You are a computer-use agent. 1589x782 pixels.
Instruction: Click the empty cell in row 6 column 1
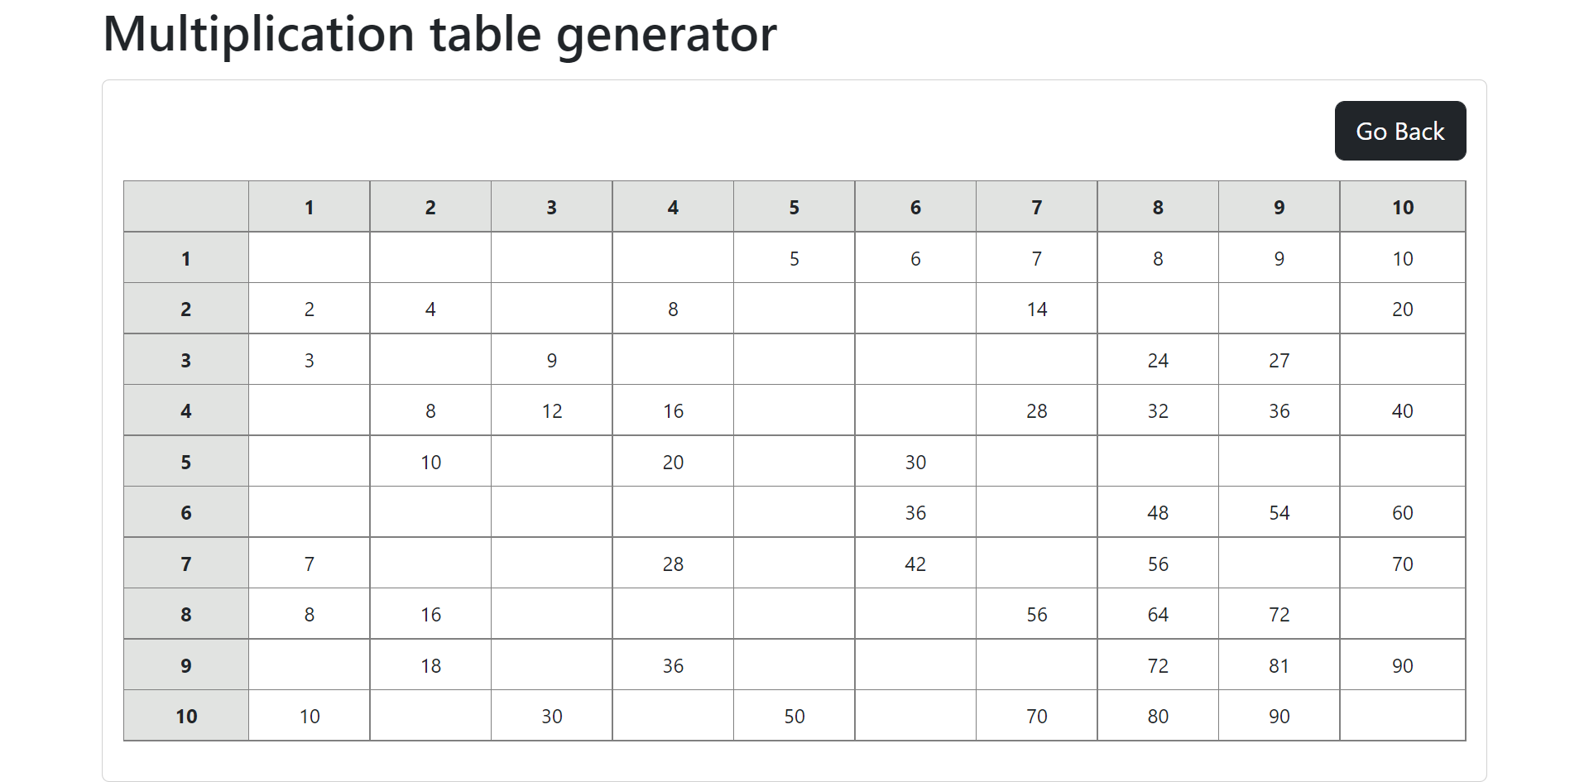(x=309, y=512)
